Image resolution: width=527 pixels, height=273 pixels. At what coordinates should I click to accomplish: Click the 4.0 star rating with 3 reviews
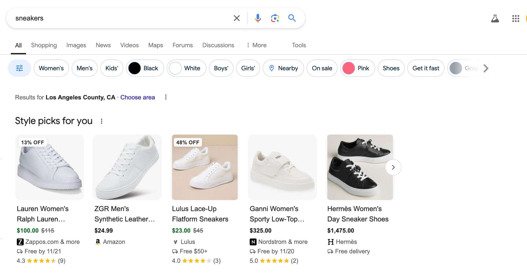click(196, 261)
